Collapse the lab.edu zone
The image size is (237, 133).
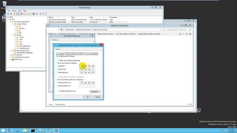[x=13, y=35]
